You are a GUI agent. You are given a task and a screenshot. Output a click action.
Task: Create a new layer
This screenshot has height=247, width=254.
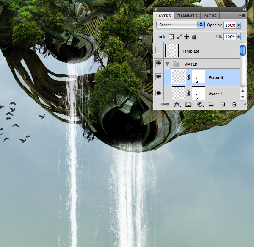pyautogui.click(x=223, y=105)
